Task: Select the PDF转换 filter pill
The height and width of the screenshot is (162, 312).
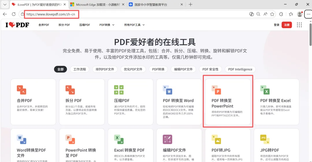Action: point(158,69)
